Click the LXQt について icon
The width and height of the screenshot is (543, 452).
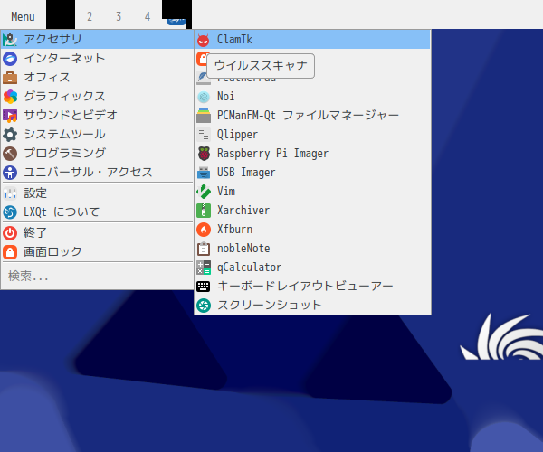coord(10,212)
